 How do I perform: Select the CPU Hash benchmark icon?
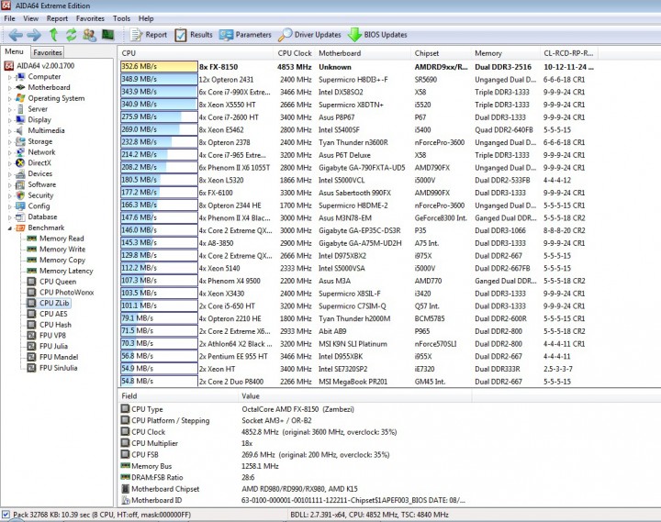point(31,325)
